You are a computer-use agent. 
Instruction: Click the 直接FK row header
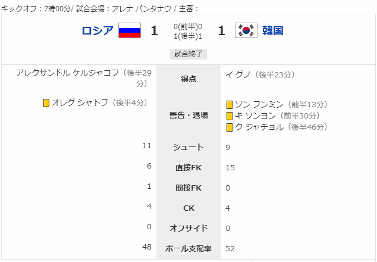[x=188, y=167]
